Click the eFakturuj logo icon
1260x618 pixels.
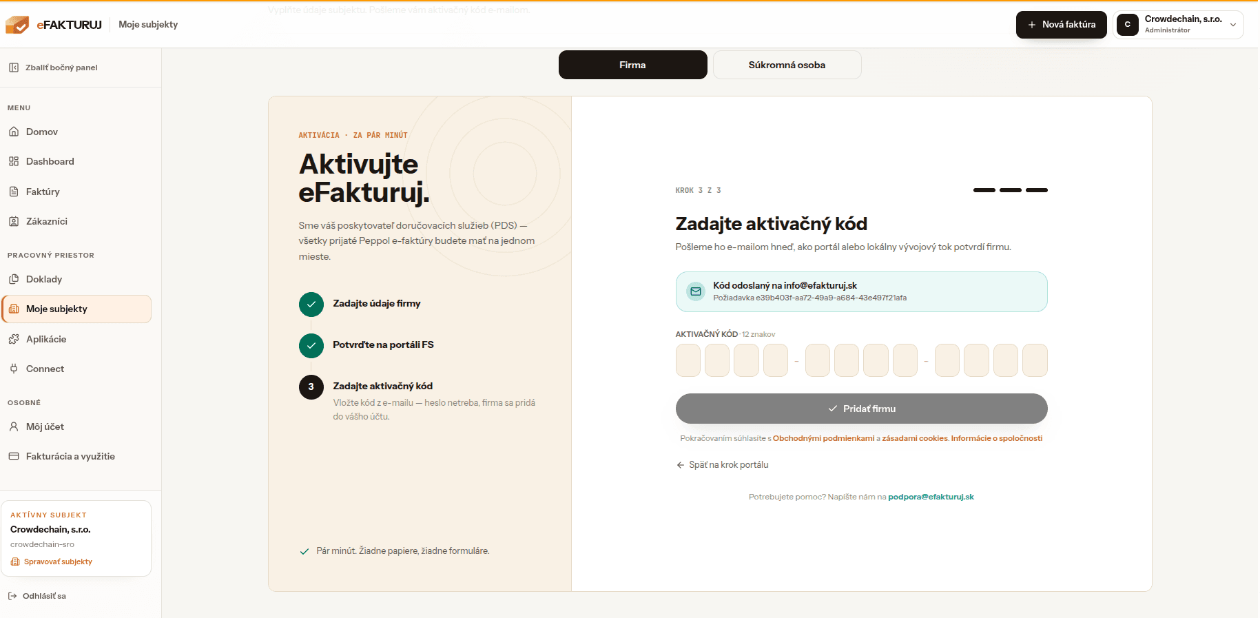17,25
